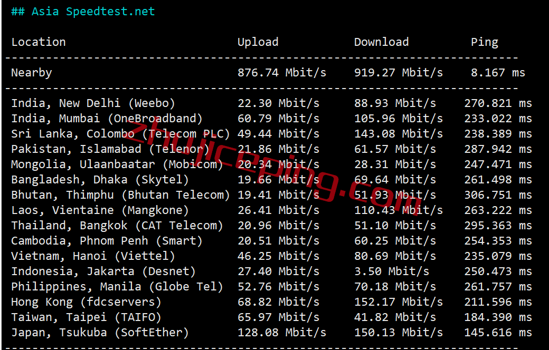Click 'India, New Delhi (Weebo)' row

click(93, 103)
